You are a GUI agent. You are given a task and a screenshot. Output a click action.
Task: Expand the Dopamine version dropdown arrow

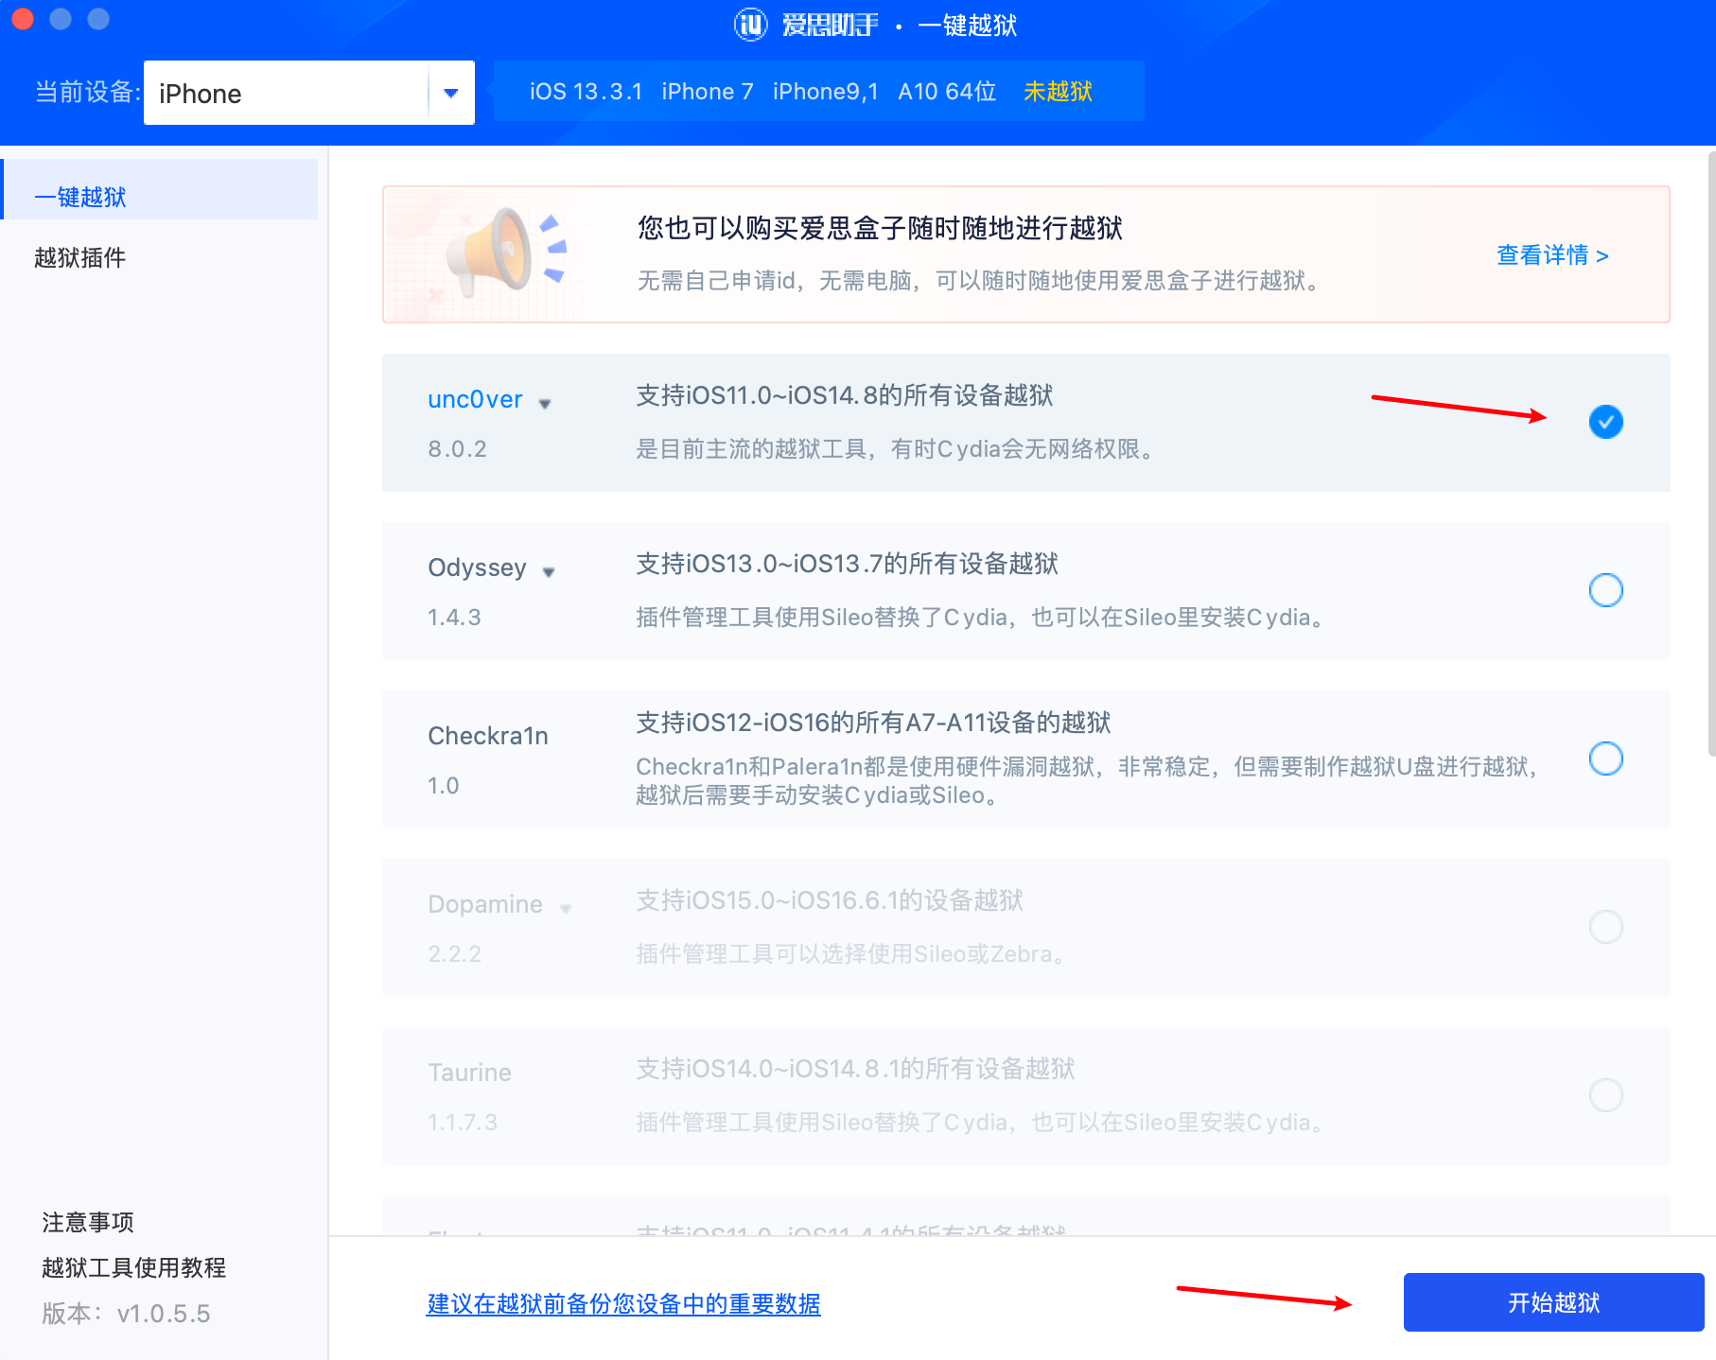click(566, 909)
